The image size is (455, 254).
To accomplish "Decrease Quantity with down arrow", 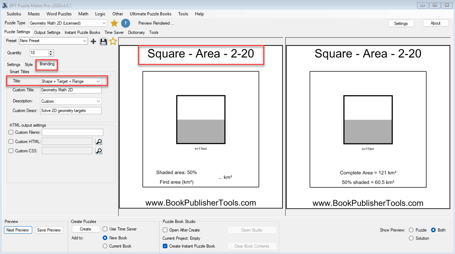I will (x=51, y=55).
